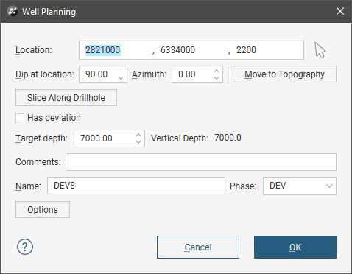The image size is (352, 274).
Task: Open help with the question mark icon
Action: pos(25,247)
